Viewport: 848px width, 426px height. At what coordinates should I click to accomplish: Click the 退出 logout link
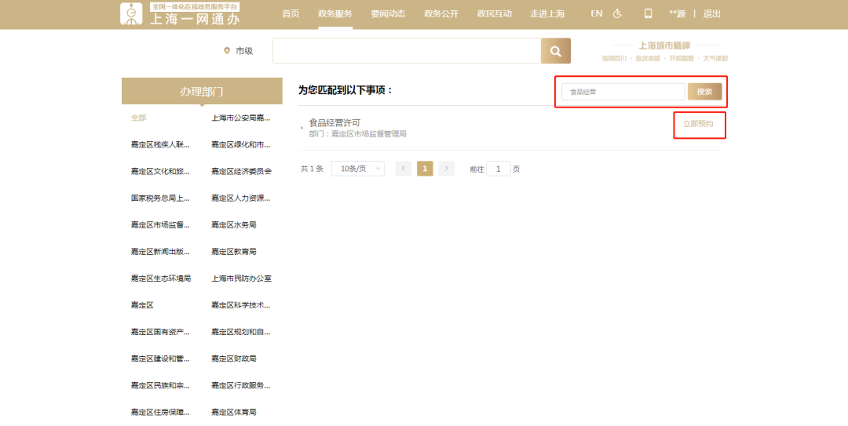click(712, 13)
